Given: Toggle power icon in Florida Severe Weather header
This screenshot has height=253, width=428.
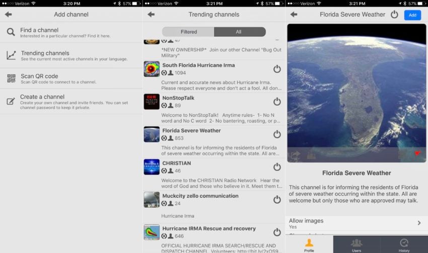Looking at the screenshot, I should pyautogui.click(x=394, y=14).
